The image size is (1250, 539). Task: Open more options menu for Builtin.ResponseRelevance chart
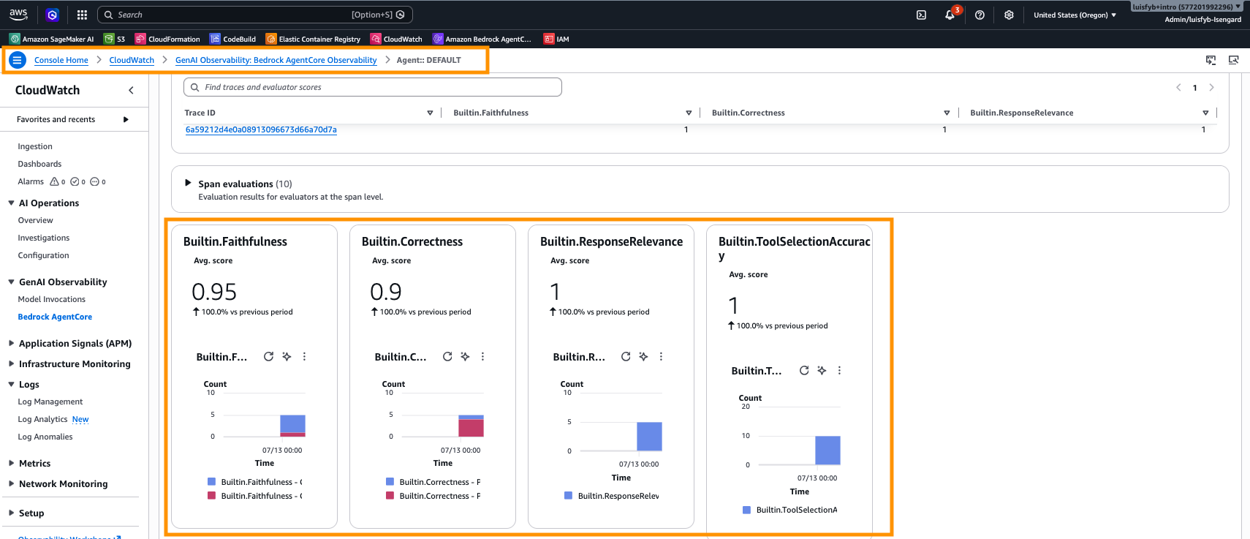661,356
